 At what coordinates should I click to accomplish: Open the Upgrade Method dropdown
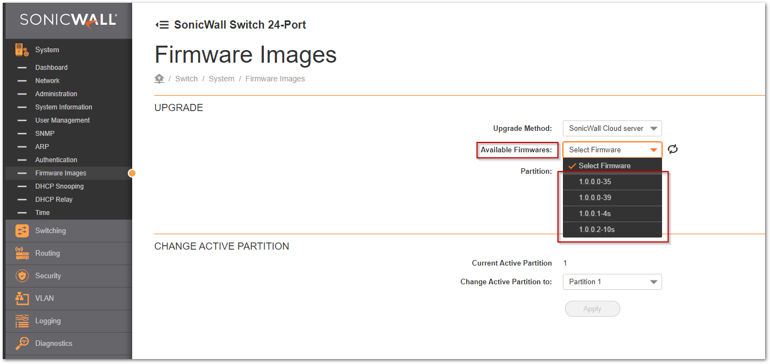(x=612, y=129)
